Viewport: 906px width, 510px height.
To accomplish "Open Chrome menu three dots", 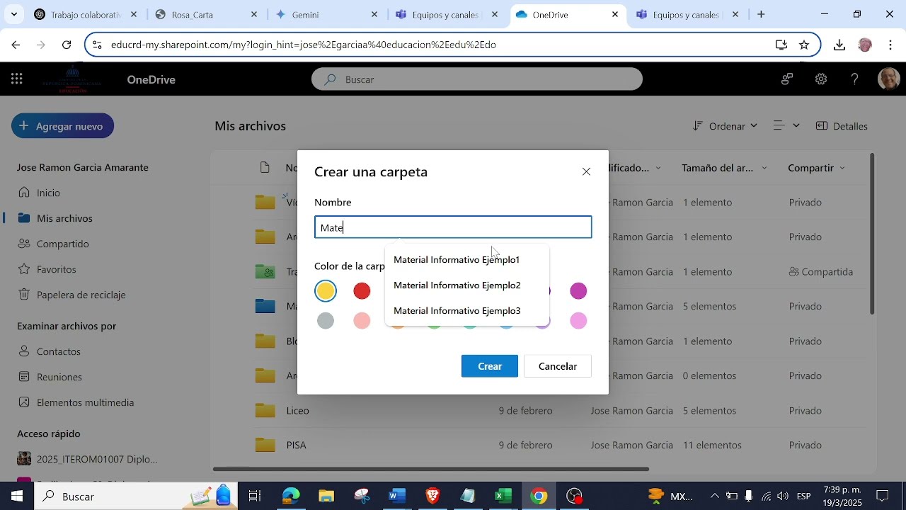I will [x=890, y=45].
